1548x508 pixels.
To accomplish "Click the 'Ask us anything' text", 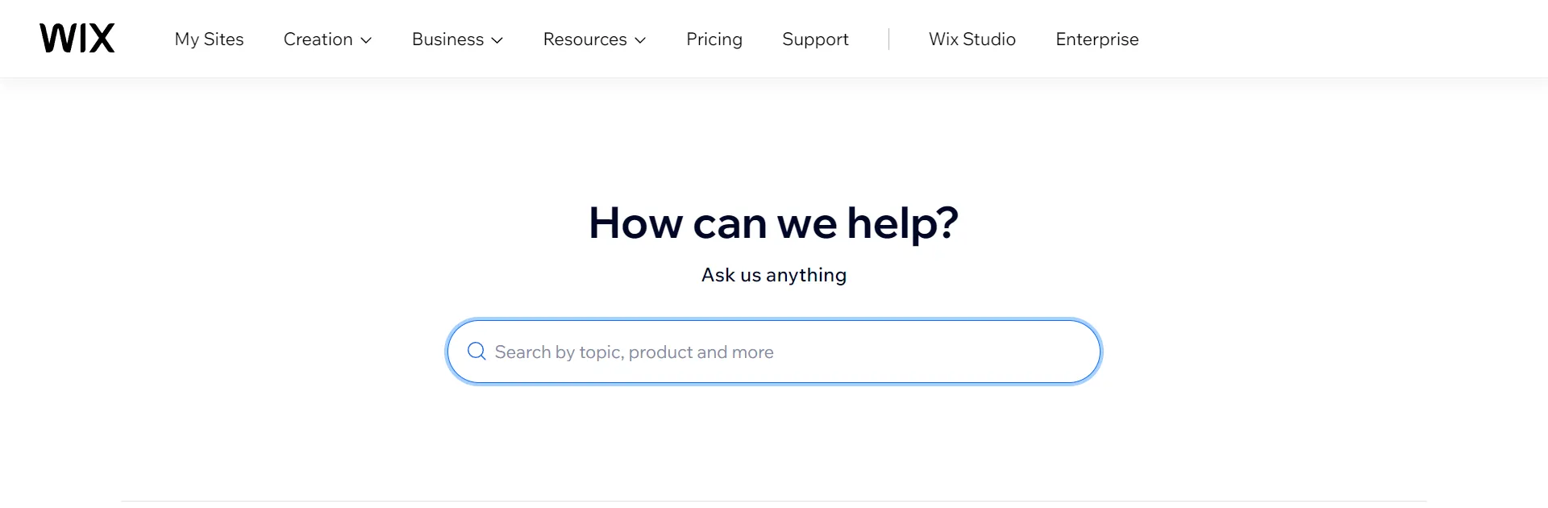I will point(773,274).
